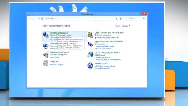Open Clock, Language, and Region heading
Image resolution: width=188 pixels, height=106 pixels.
(108, 52)
